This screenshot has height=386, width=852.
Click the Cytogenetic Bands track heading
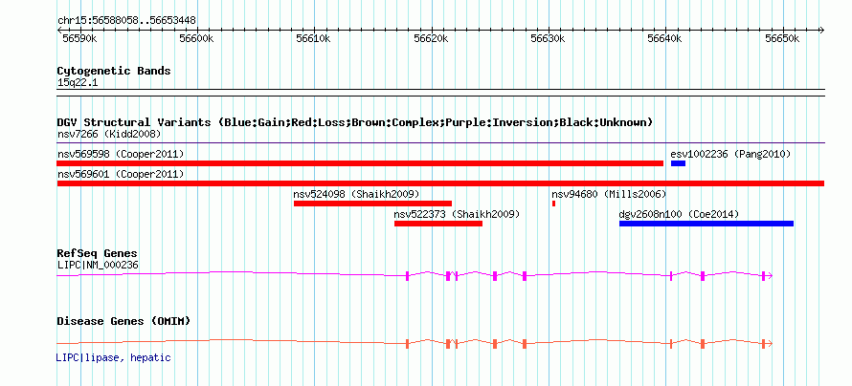click(114, 71)
